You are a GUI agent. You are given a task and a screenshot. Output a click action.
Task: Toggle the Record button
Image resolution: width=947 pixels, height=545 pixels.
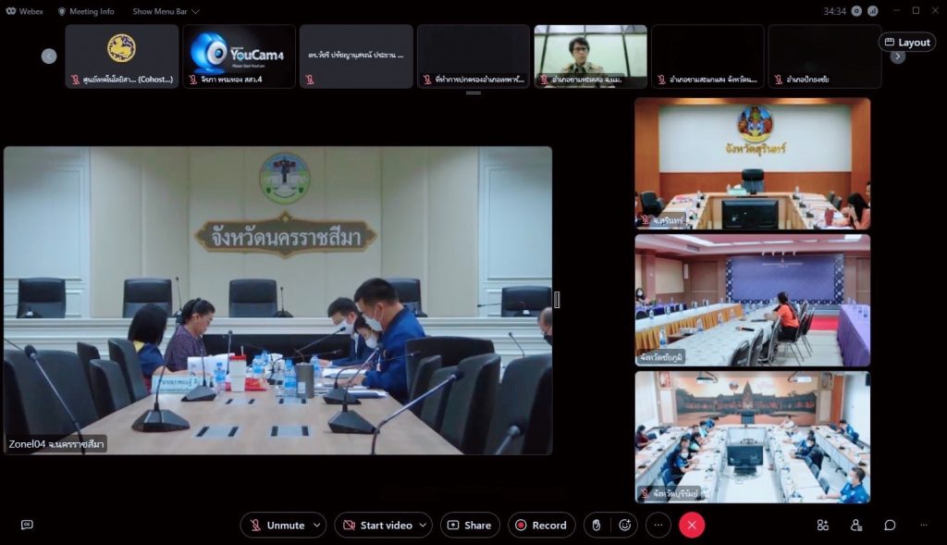pos(541,525)
